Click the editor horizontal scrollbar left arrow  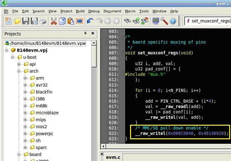coord(103,146)
